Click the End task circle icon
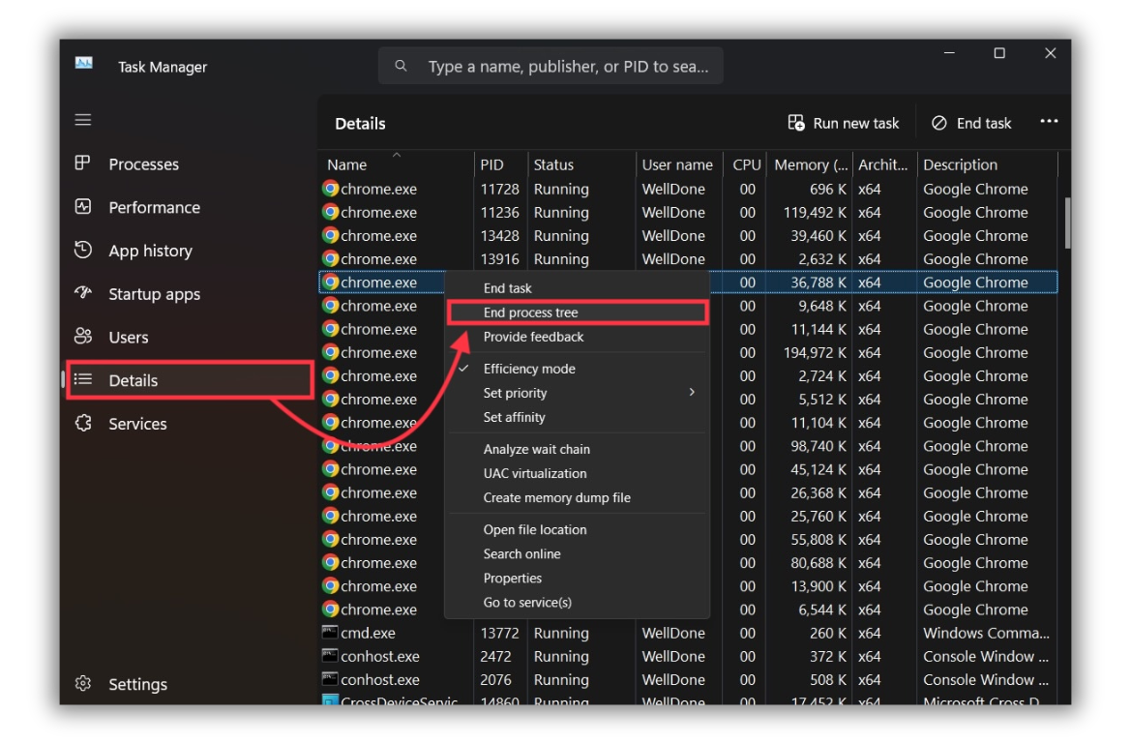Screen dimensions: 1131x744 click(939, 123)
